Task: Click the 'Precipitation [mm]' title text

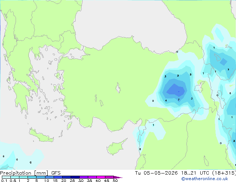Action: coord(24,173)
